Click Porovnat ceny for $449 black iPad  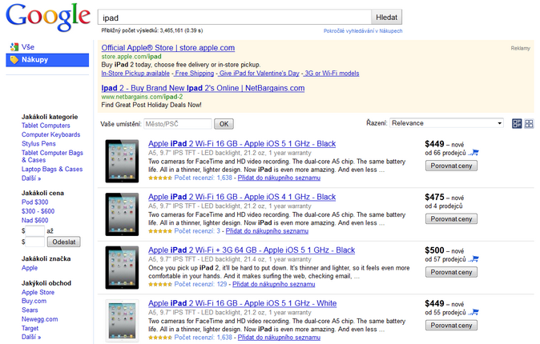(x=451, y=166)
